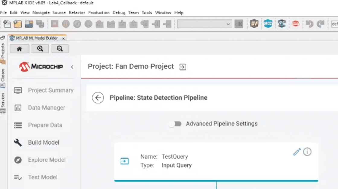Close the MPLAB ML Model Builder tab
The width and height of the screenshot is (338, 189).
tap(63, 38)
